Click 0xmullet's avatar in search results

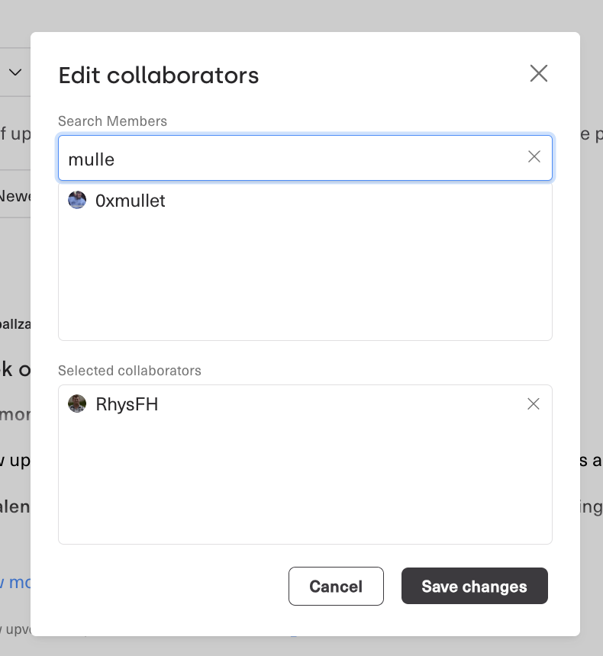click(x=77, y=201)
